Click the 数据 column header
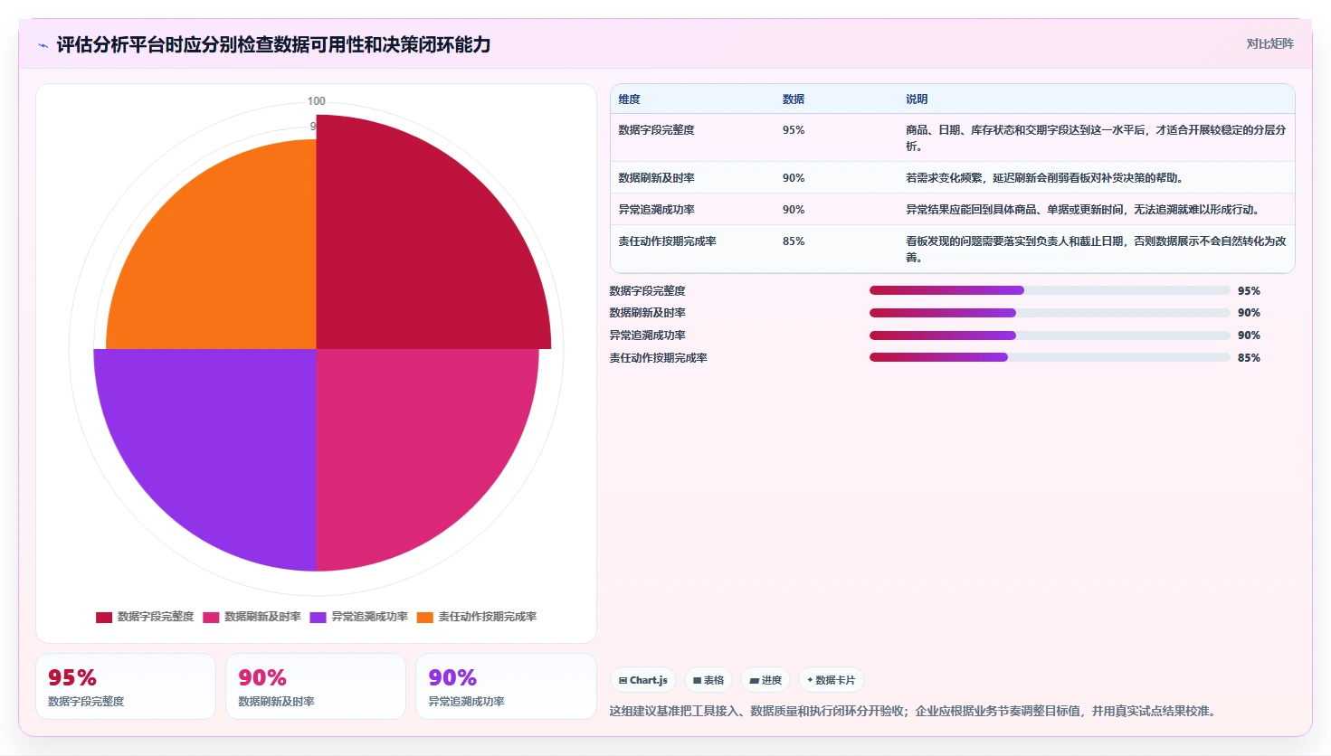The image size is (1331, 756). 794,99
